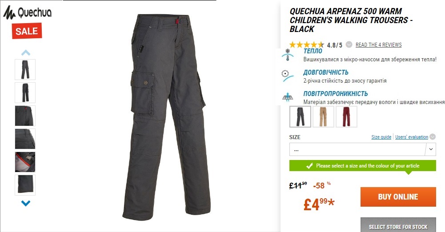This screenshot has width=445, height=232.
Task: Click the Select Store For Stock button
Action: tap(398, 225)
